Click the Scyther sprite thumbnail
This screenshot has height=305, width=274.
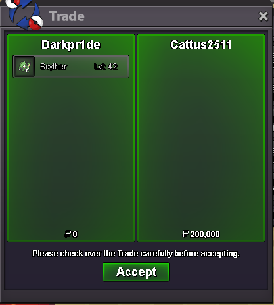pyautogui.click(x=24, y=67)
